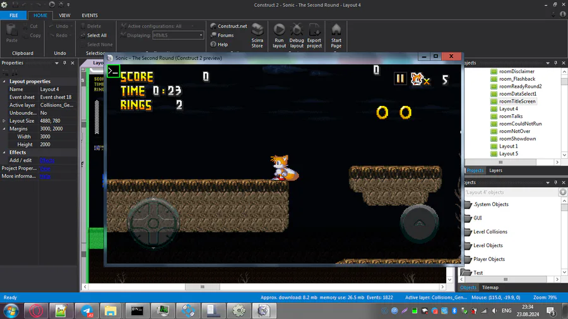Select roomShowdown in the project tree
The height and width of the screenshot is (319, 568).
click(518, 139)
